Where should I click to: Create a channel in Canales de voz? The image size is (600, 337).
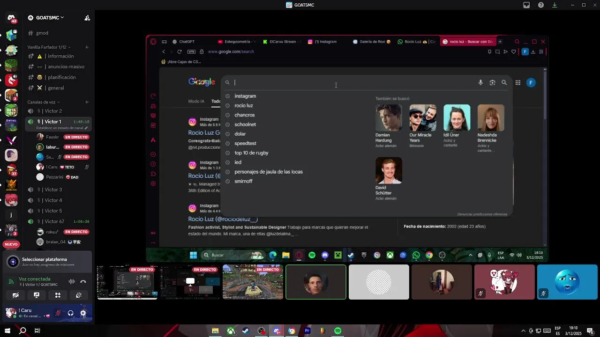point(87,102)
